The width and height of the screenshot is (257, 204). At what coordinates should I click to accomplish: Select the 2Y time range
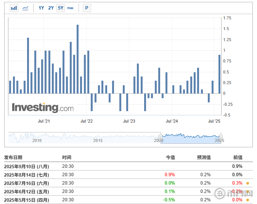coord(51,8)
